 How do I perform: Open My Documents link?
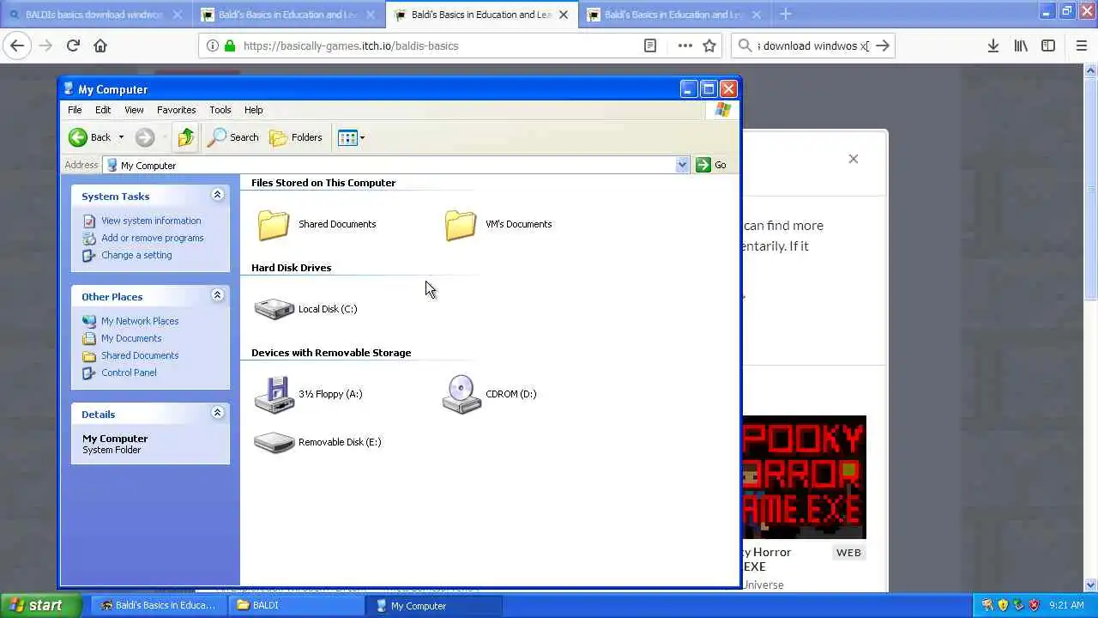(131, 338)
